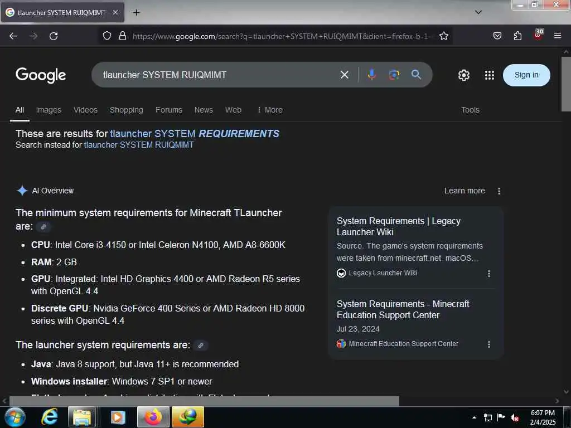Start voice search with the microphone icon

pyautogui.click(x=371, y=75)
